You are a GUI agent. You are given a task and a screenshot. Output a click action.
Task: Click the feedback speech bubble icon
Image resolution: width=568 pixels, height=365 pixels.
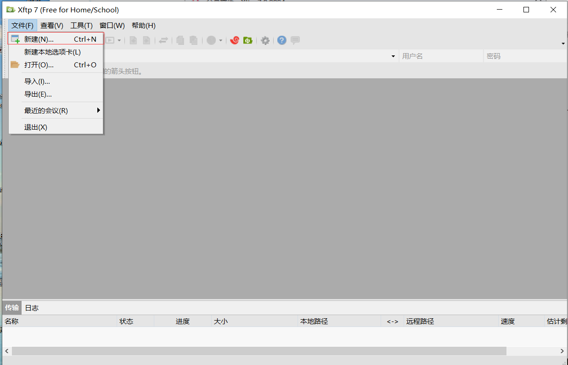295,40
